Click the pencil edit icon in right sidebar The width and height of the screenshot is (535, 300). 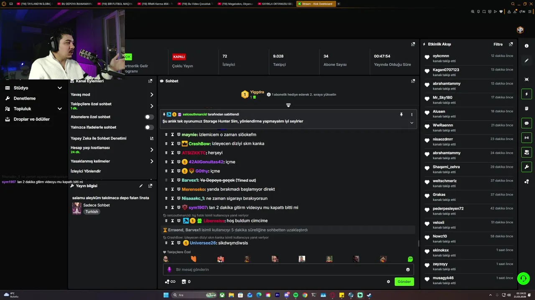(527, 60)
